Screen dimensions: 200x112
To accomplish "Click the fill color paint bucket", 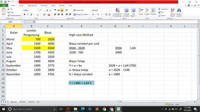I will [x=44, y=15].
